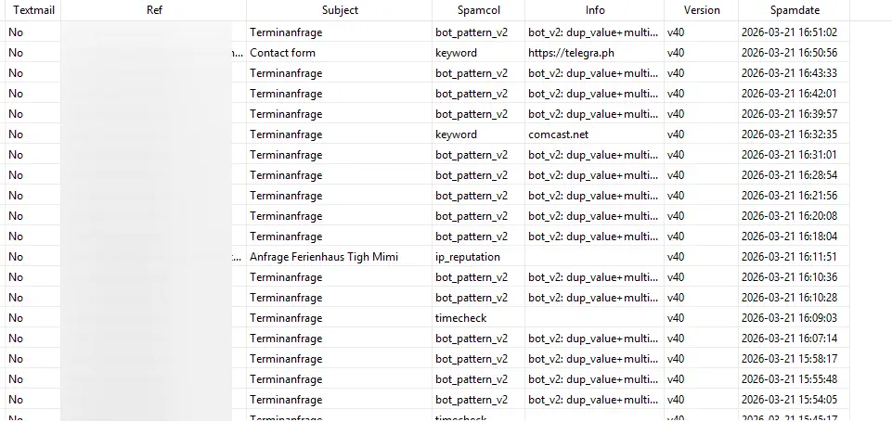
Task: Click the spamdate 2026-03-21 16:28:54 cell
Action: pos(789,175)
